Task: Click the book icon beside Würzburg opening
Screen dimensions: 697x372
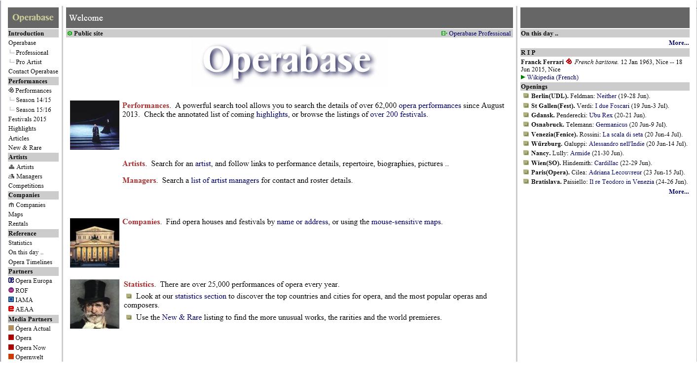Action: pyautogui.click(x=526, y=143)
